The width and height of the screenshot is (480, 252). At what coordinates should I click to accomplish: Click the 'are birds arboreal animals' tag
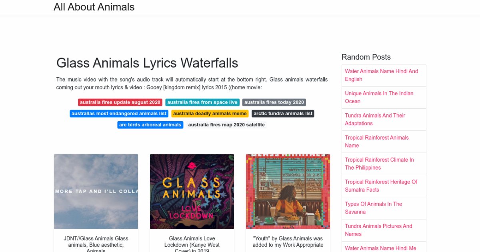click(150, 125)
